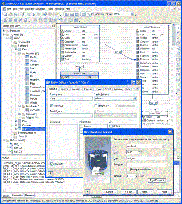Switch to Columns tab in Table Editor

click(x=64, y=89)
